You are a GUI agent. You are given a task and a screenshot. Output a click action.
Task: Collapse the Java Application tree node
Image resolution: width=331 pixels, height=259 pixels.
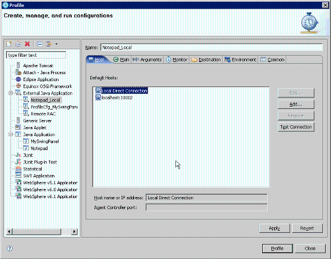(10, 134)
